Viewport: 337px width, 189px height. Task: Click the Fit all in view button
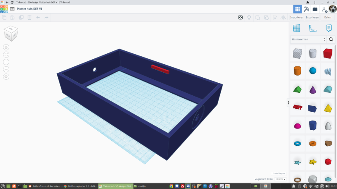(6, 55)
